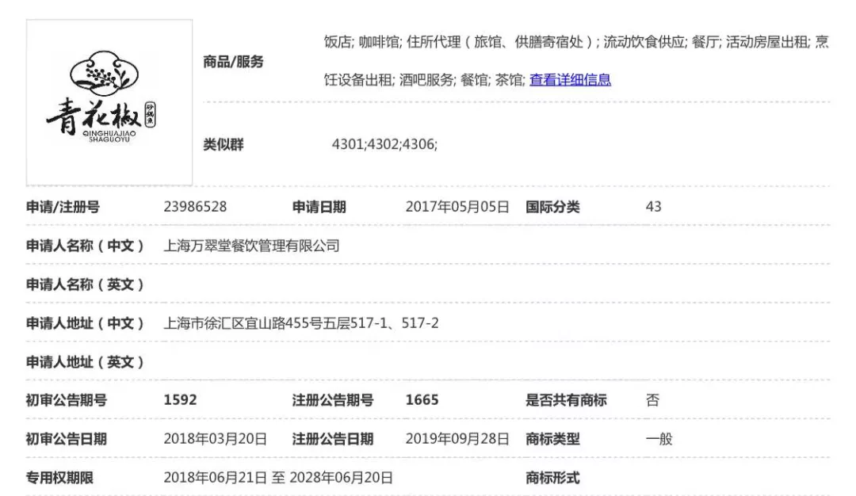Click the goods/services text 饪设备出租; 酒吧服务; 餐馆; 茶馆;

pyautogui.click(x=425, y=80)
